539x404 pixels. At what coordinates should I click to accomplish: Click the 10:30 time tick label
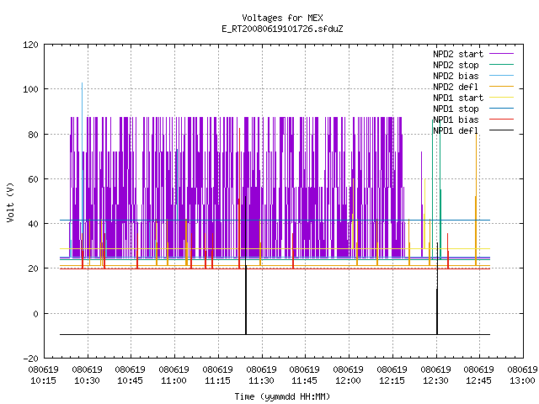87,380
